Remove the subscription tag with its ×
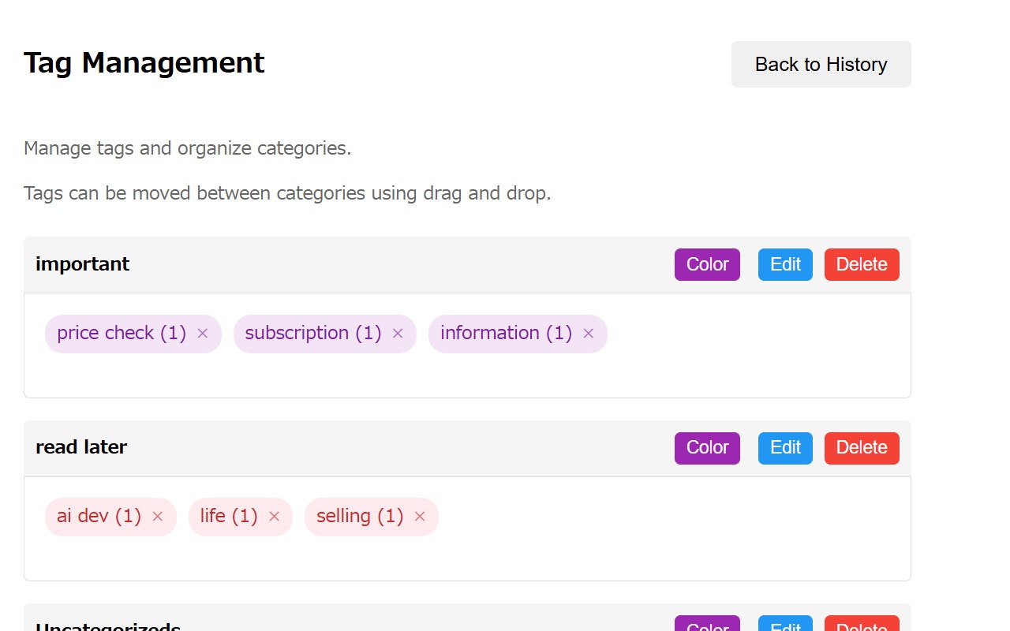Viewport: 1010px width, 631px height. [398, 334]
